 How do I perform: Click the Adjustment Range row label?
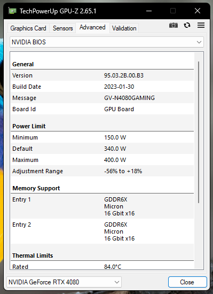click(37, 171)
